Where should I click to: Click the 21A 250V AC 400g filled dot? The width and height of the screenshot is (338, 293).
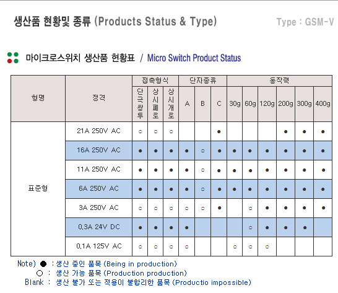(323, 131)
